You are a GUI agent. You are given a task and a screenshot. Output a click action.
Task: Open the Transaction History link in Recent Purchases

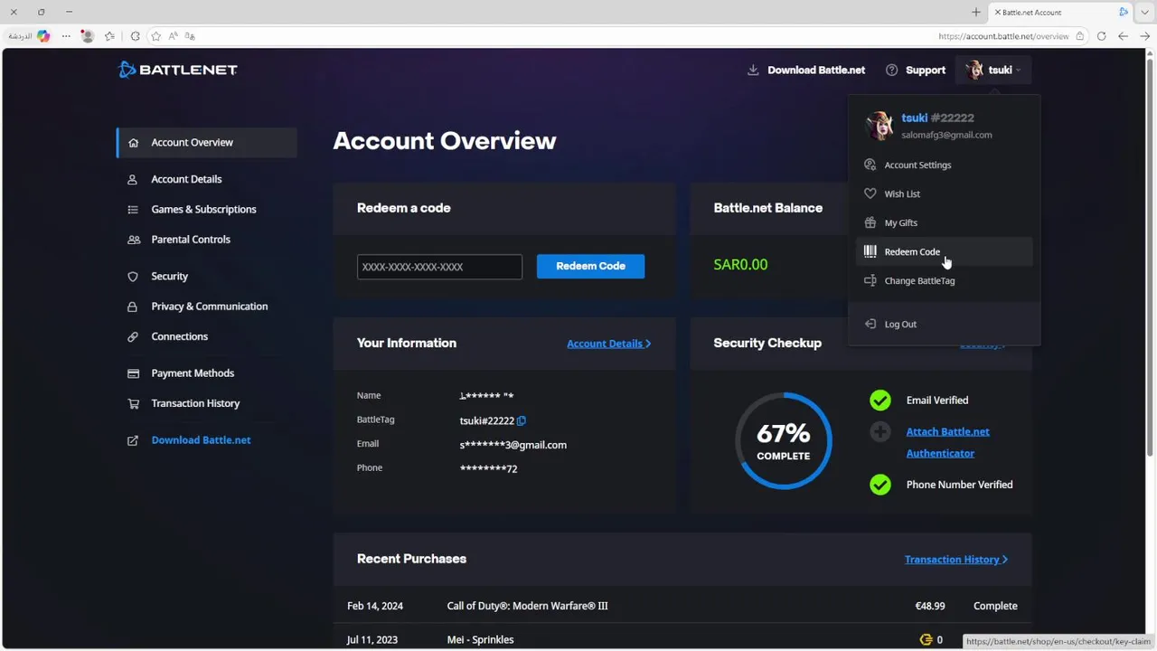(956, 560)
